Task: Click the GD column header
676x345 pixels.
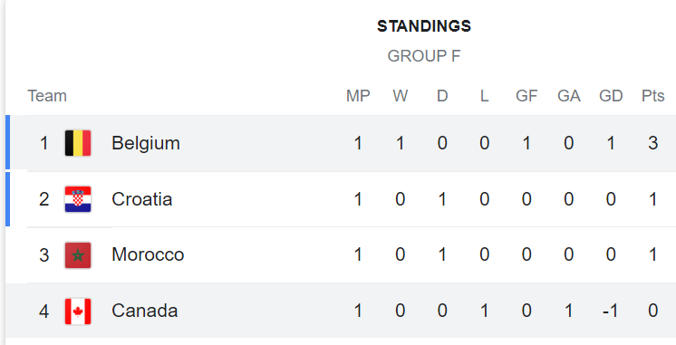Action: tap(611, 96)
